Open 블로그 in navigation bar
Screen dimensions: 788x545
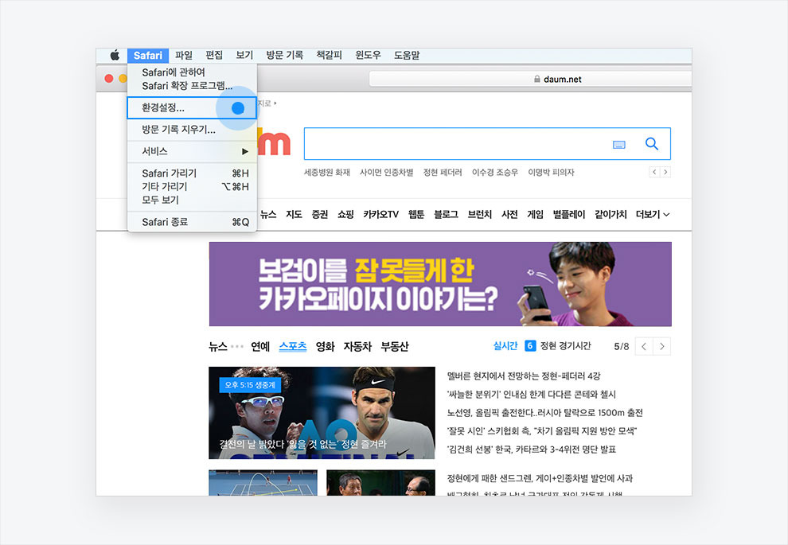coord(447,215)
